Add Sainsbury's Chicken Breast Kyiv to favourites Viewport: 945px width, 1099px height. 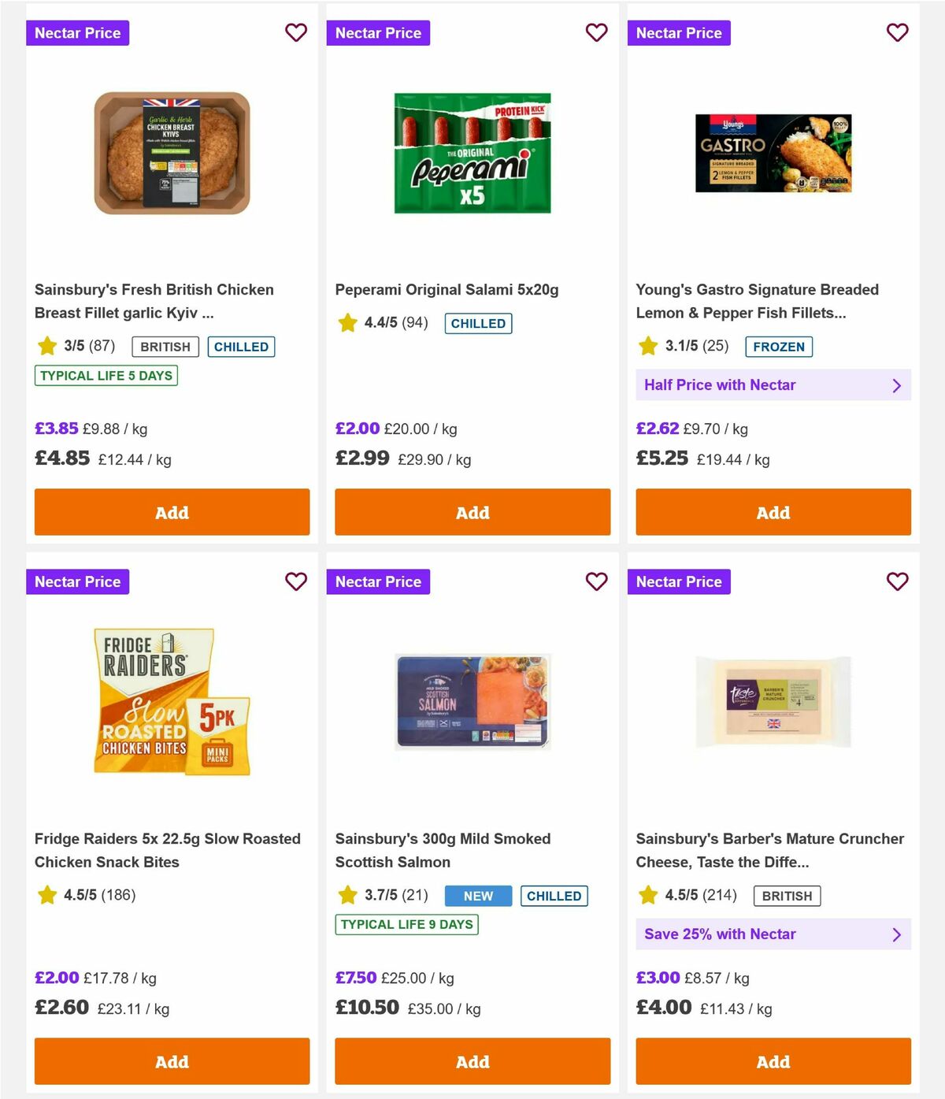(296, 32)
